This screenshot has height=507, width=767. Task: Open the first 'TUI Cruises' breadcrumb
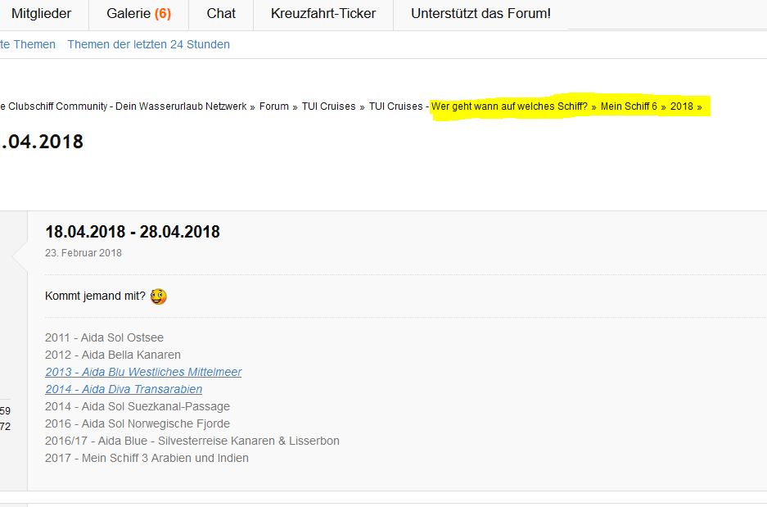pyautogui.click(x=328, y=106)
